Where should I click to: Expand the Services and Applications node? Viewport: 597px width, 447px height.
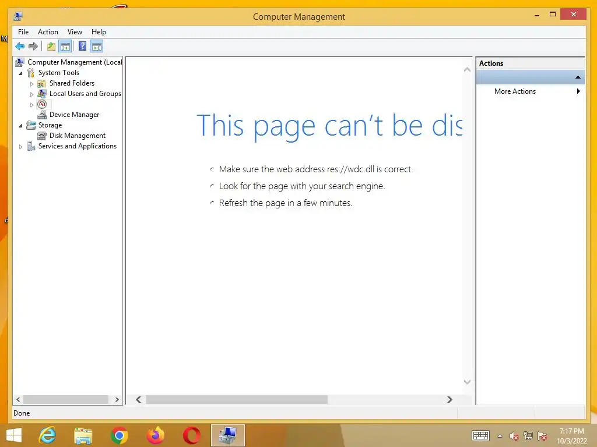(20, 146)
